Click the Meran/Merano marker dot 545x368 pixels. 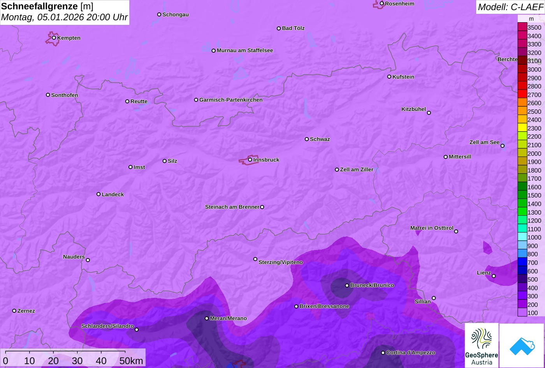point(207,319)
